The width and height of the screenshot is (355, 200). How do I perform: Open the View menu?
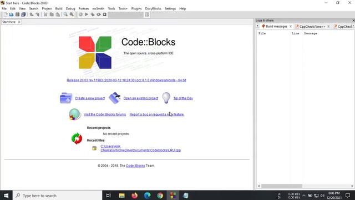22,9
